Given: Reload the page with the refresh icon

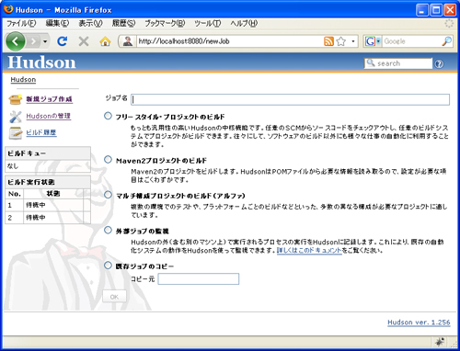Looking at the screenshot, I should pos(63,41).
